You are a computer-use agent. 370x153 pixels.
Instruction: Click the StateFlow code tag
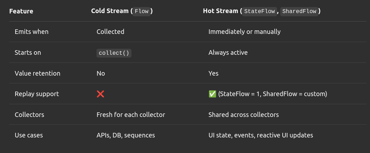[259, 11]
